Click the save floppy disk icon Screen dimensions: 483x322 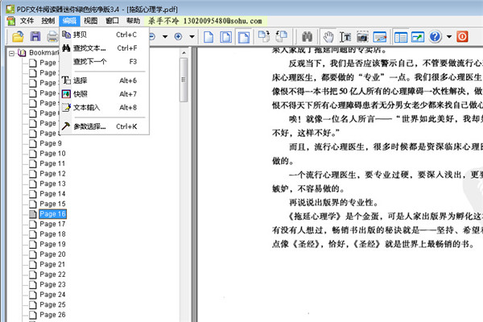coord(35,37)
